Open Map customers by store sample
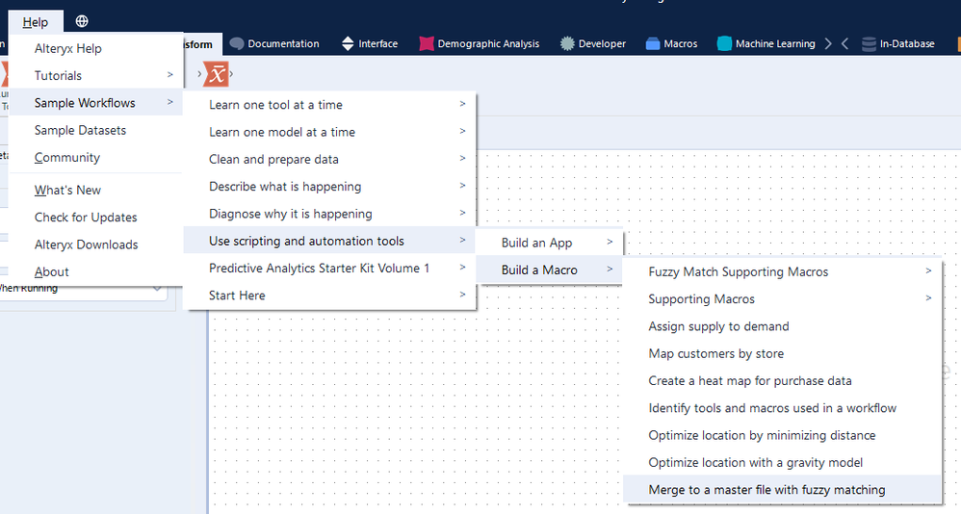Viewport: 961px width, 514px height. (x=783, y=353)
